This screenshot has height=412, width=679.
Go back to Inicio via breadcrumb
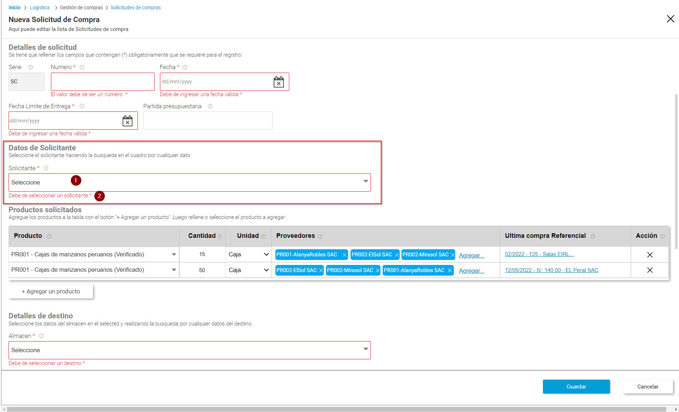tap(14, 7)
